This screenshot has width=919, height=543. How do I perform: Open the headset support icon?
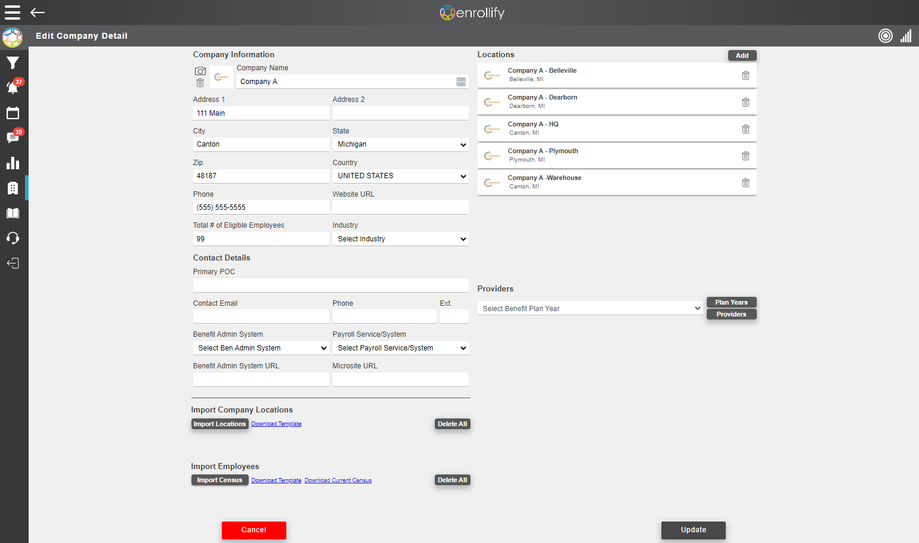pyautogui.click(x=13, y=238)
